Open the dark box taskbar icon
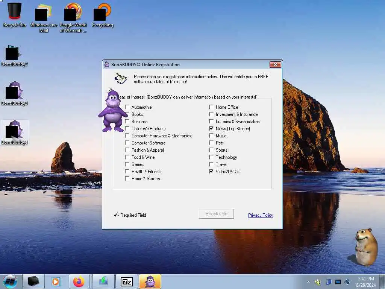The image size is (385, 289). coord(33,281)
